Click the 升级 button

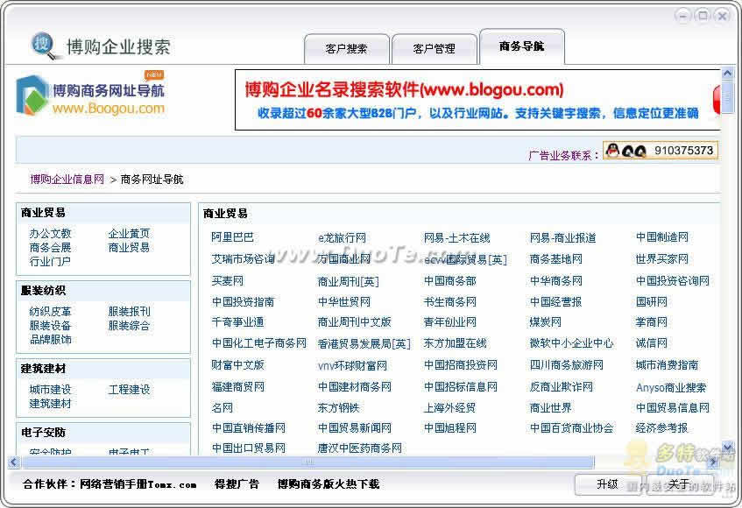(x=608, y=483)
